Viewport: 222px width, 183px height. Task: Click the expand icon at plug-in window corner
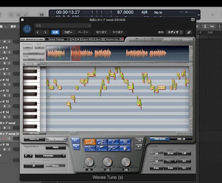(x=193, y=20)
